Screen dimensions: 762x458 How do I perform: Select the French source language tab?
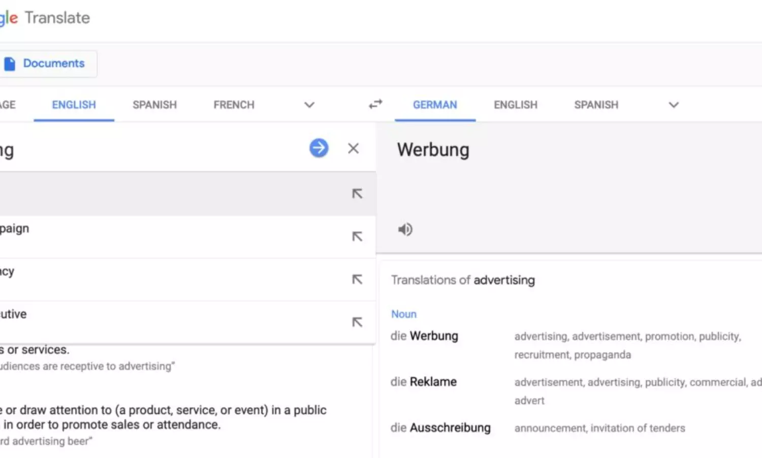point(234,105)
